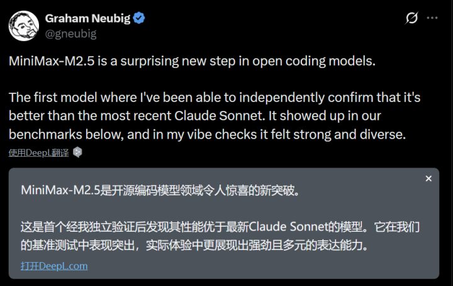Click the blue verified badge
The height and width of the screenshot is (286, 453).
[x=139, y=18]
